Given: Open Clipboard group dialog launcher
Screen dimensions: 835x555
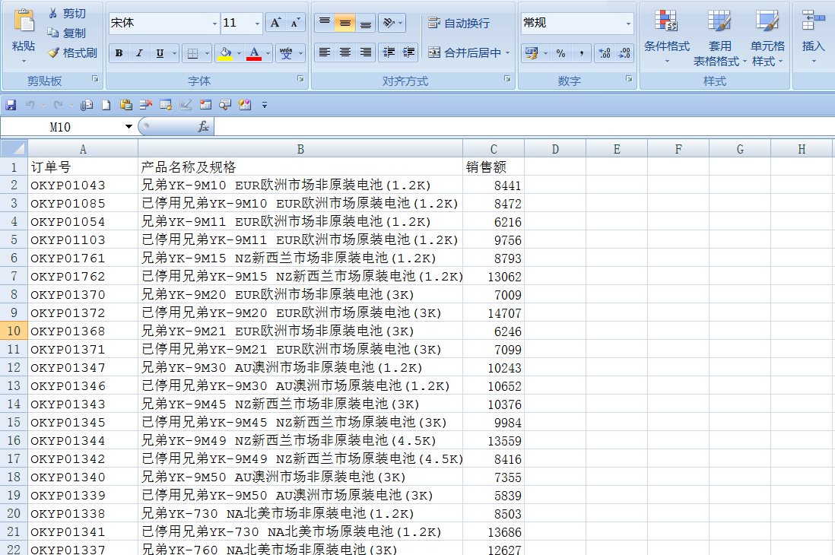Looking at the screenshot, I should (95, 79).
